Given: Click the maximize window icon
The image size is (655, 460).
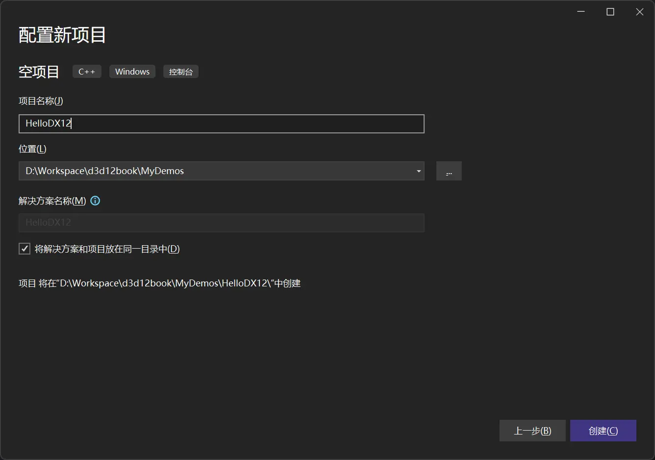Looking at the screenshot, I should pyautogui.click(x=610, y=11).
